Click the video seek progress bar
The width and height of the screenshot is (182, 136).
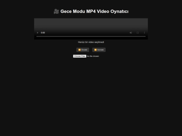[91, 36]
